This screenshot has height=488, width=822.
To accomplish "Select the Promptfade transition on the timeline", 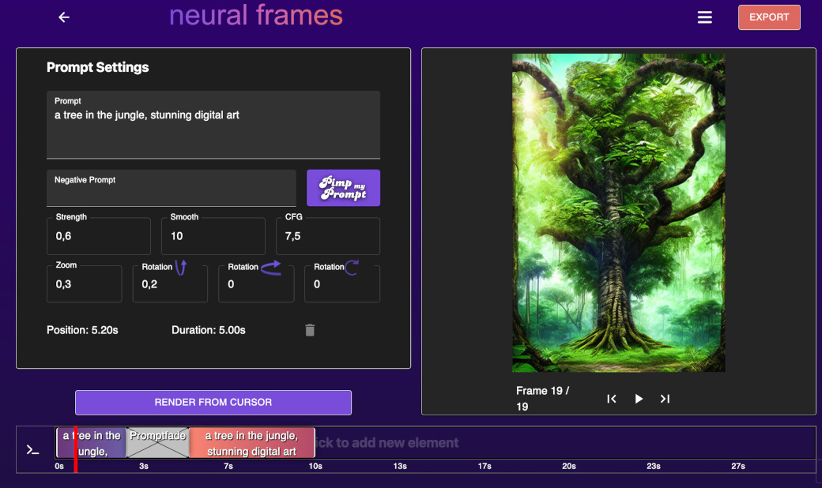I will (x=157, y=442).
